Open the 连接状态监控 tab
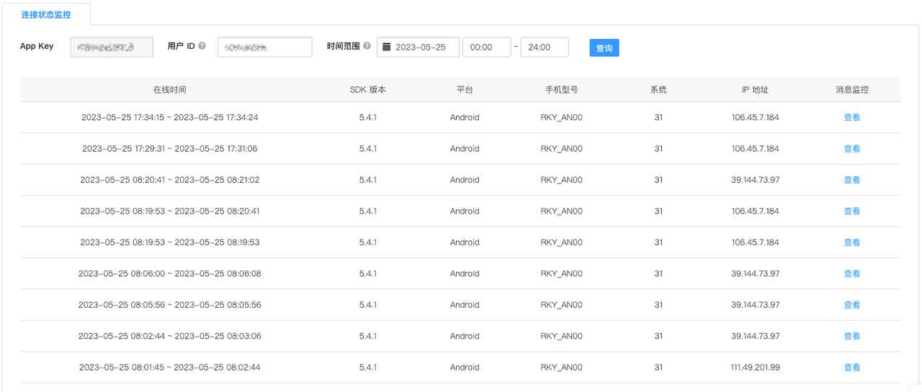This screenshot has height=392, width=922. pyautogui.click(x=46, y=14)
